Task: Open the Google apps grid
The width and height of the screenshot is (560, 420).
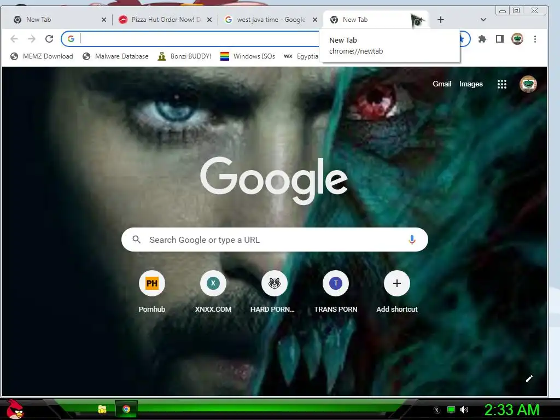Action: coord(502,84)
